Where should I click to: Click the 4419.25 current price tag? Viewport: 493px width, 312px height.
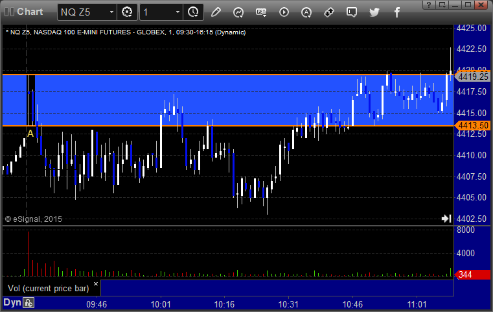[472, 77]
